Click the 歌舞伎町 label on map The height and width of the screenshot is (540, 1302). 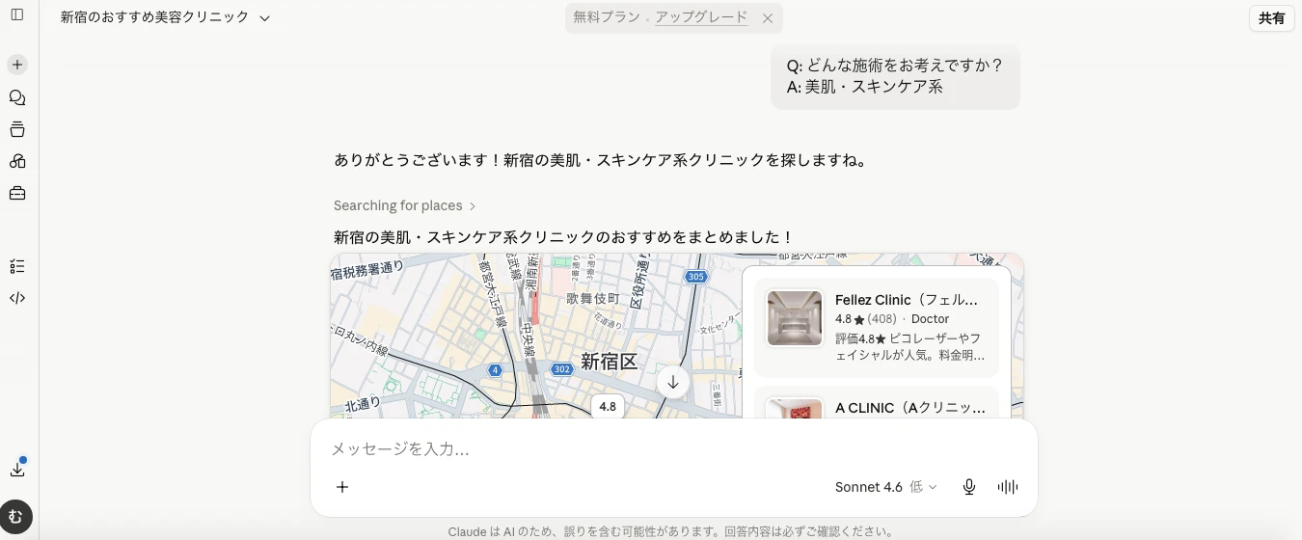tap(593, 299)
